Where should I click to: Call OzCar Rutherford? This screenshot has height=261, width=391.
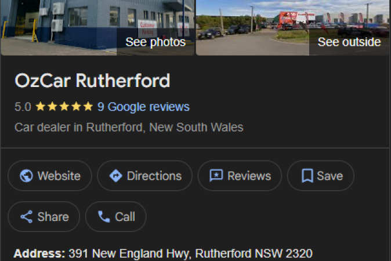pyautogui.click(x=115, y=216)
